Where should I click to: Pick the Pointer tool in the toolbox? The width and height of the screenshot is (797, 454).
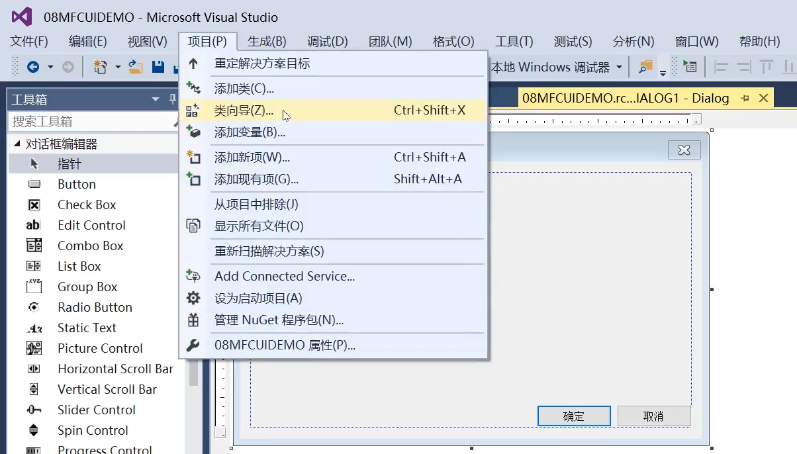(93, 163)
